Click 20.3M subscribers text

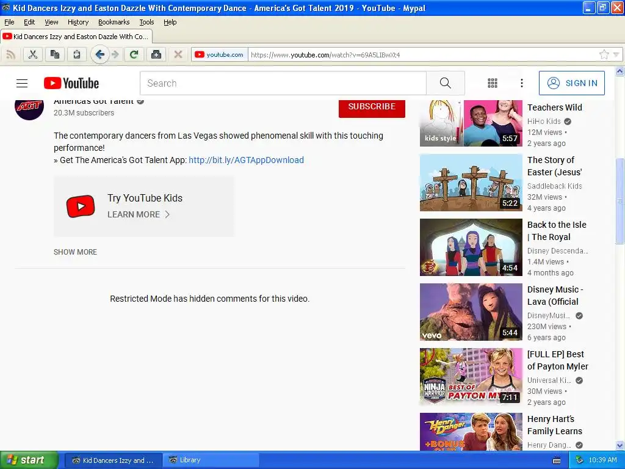point(84,113)
